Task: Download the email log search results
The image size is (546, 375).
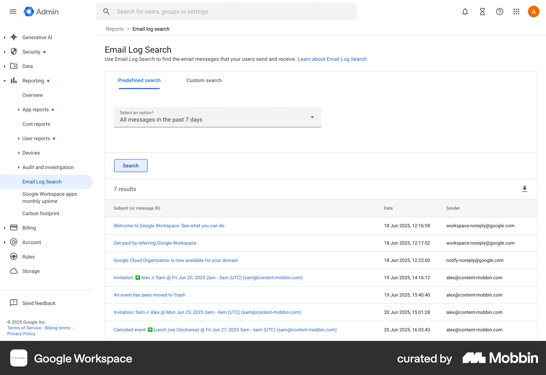Action: 524,189
